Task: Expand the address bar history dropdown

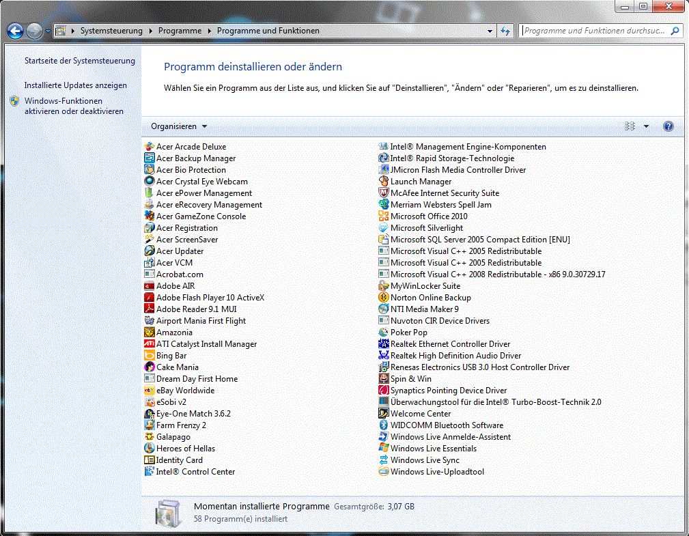Action: (490, 31)
